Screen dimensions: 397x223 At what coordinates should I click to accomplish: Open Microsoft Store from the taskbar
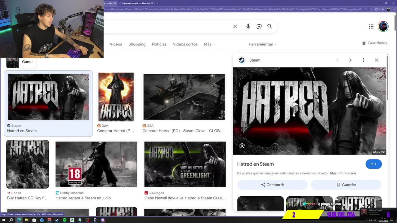[x=34, y=220]
